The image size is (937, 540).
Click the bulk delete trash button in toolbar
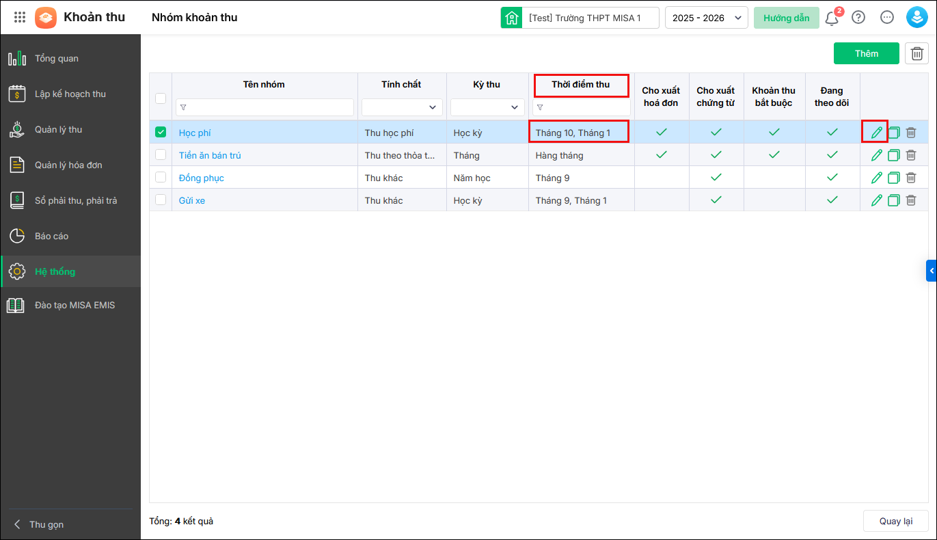(x=916, y=53)
